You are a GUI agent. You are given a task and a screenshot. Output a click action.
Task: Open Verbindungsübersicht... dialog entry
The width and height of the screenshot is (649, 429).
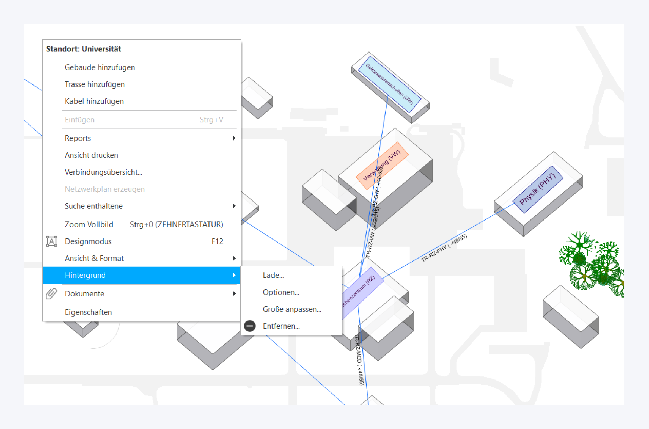tap(103, 172)
